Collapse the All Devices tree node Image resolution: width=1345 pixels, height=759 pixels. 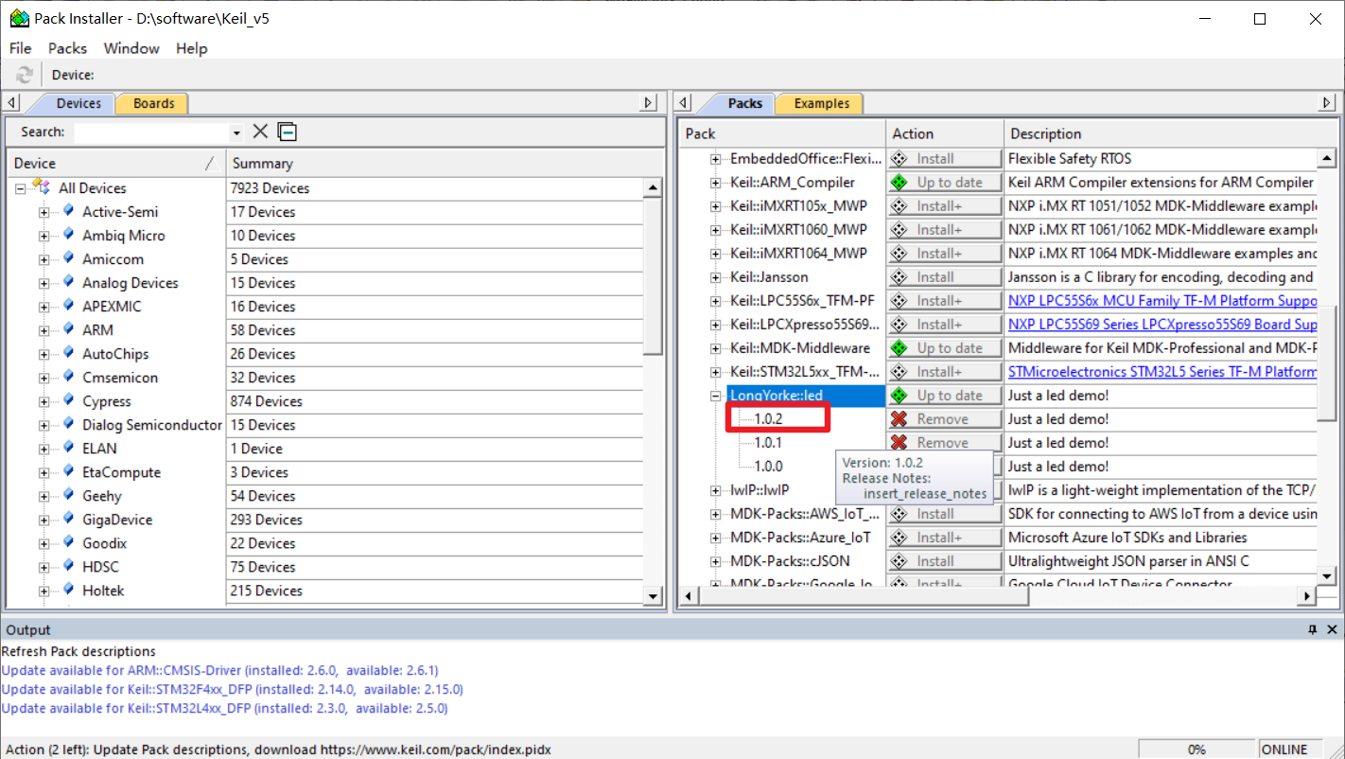coord(20,188)
